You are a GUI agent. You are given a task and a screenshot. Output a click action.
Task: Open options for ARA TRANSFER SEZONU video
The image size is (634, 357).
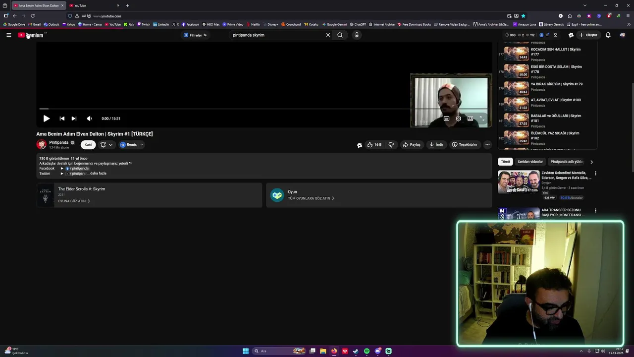pyautogui.click(x=595, y=210)
